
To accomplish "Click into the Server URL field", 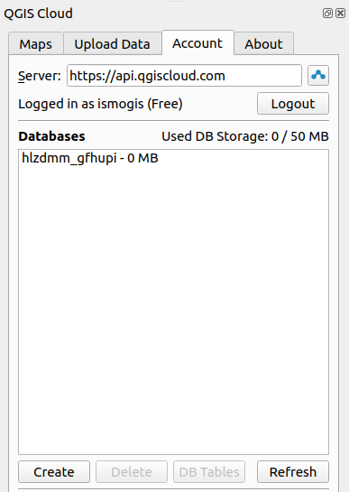I will click(184, 76).
